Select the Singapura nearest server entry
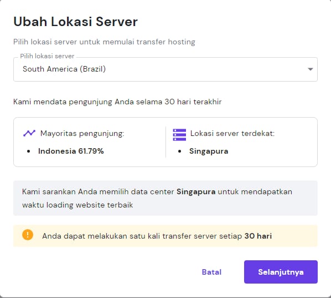331x298 pixels. (209, 151)
